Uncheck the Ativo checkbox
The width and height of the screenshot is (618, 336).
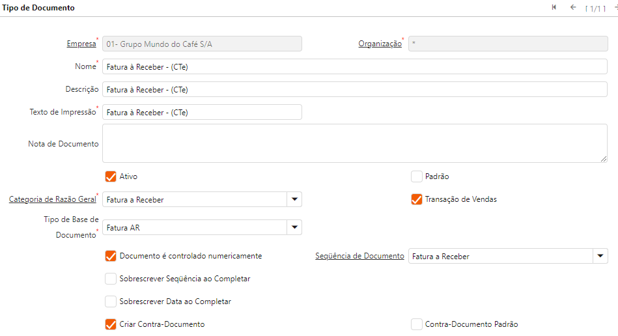coord(111,176)
